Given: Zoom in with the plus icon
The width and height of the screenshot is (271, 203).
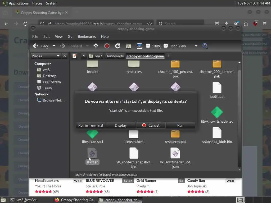Looking at the screenshot, I should point(166,46).
